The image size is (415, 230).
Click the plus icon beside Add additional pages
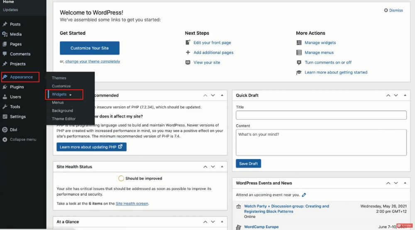(188, 52)
